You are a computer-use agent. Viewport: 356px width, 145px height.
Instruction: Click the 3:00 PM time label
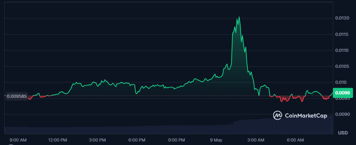click(97, 140)
